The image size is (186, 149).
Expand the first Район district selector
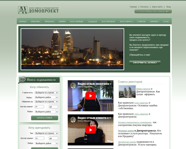[x=46, y=97]
